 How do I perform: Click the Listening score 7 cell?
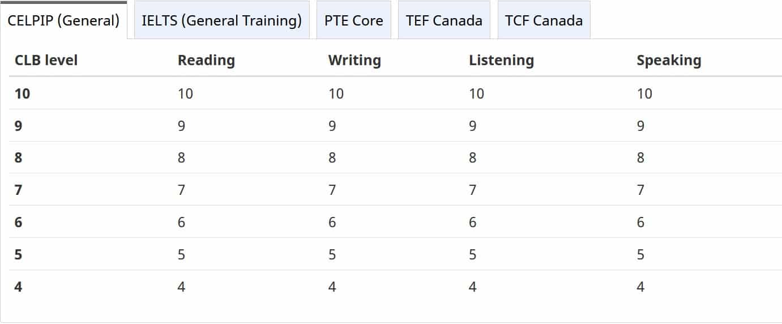point(473,190)
